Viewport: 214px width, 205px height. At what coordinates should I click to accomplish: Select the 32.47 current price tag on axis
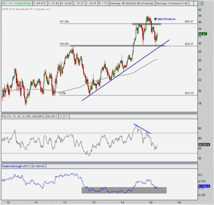tap(202, 34)
